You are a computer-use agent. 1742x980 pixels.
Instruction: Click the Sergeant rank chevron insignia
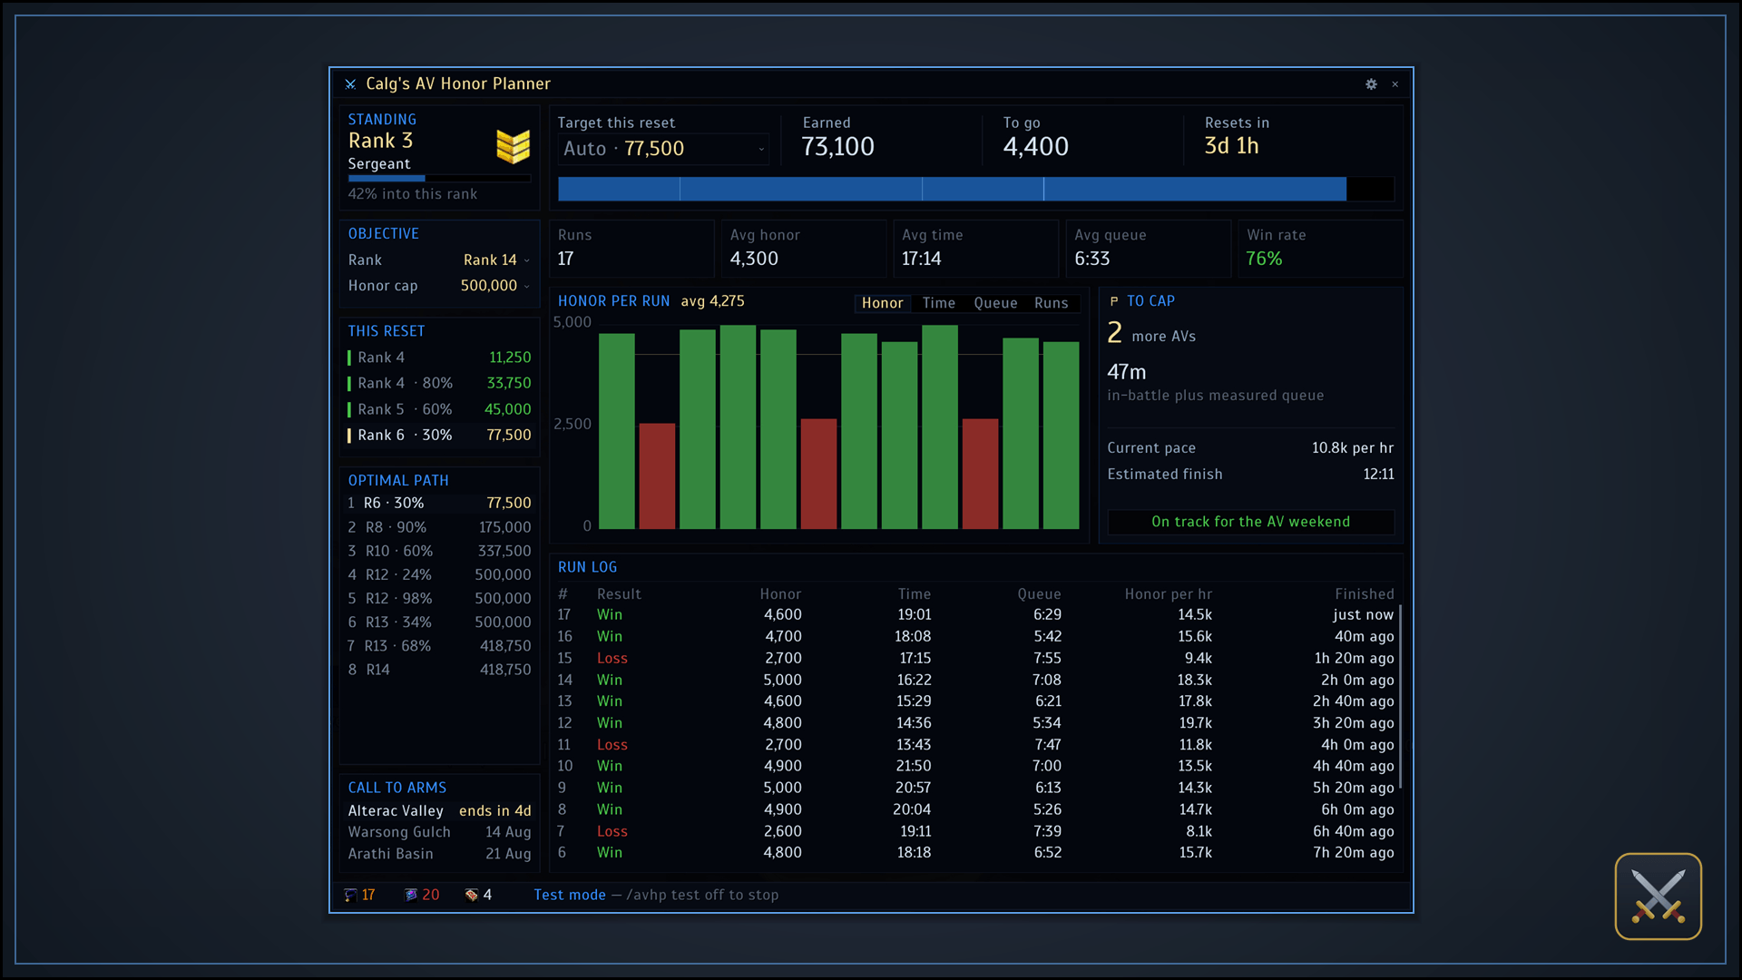513,146
